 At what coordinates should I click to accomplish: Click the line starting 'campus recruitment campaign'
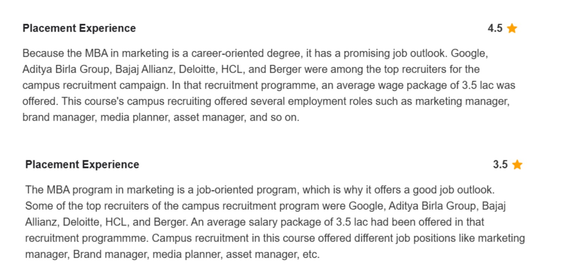coord(268,85)
